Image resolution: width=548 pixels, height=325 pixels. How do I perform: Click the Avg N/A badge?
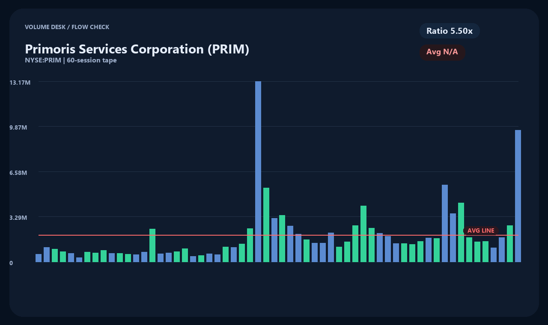point(442,52)
